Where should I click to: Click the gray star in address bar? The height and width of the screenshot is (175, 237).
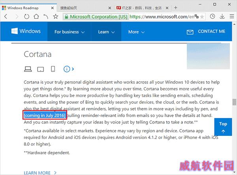pos(202,17)
